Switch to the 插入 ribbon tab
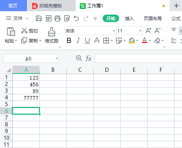Screen dimensions: 182x148 (x=130, y=19)
